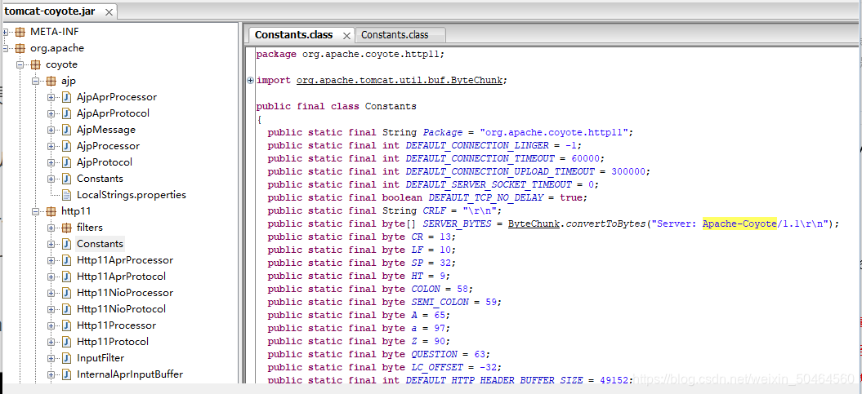Click the package org.apache.coyote.http11 declaration line
The width and height of the screenshot is (862, 394).
[x=350, y=55]
